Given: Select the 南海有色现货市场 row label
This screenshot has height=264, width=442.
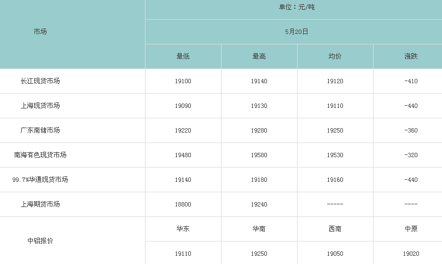Looking at the screenshot, I should (x=40, y=154).
